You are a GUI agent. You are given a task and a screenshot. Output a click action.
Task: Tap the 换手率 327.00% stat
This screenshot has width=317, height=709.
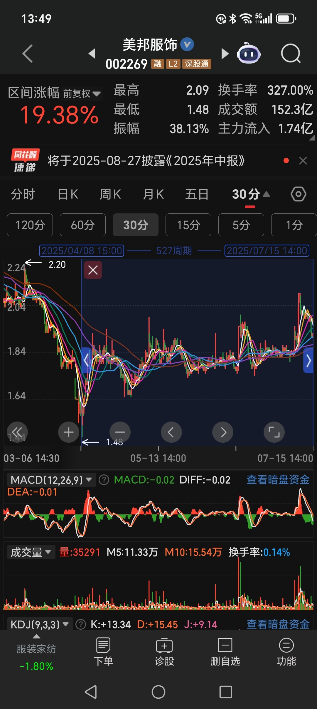click(x=266, y=90)
